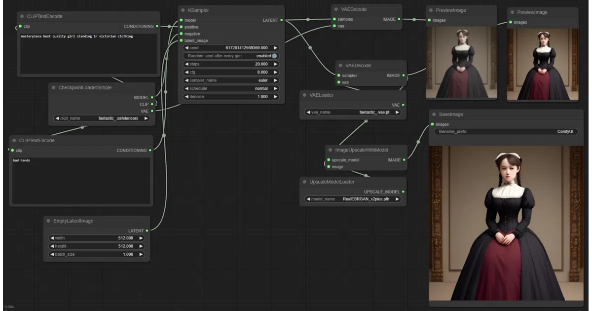This screenshot has width=592, height=311.
Task: Toggle Random seed after every gen switch
Action: 274,56
